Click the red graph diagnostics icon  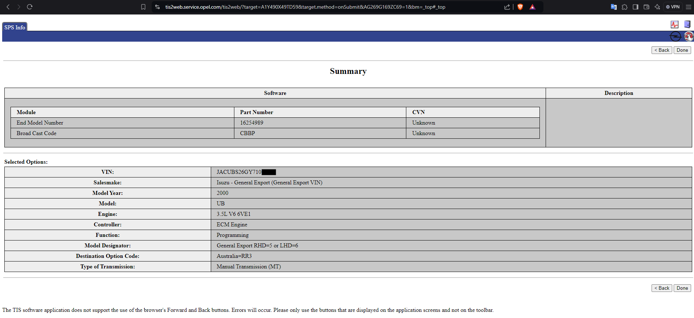coord(674,25)
